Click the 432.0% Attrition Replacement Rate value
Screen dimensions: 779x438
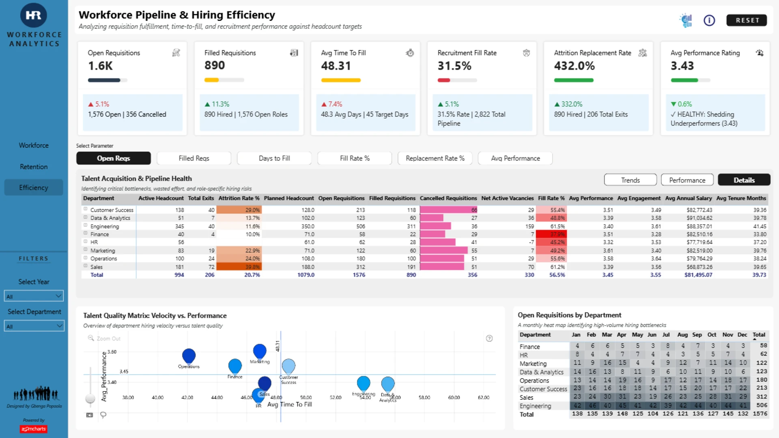tap(574, 66)
